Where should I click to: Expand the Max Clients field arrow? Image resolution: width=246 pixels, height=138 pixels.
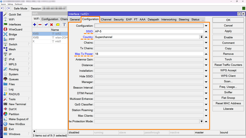point(206,116)
